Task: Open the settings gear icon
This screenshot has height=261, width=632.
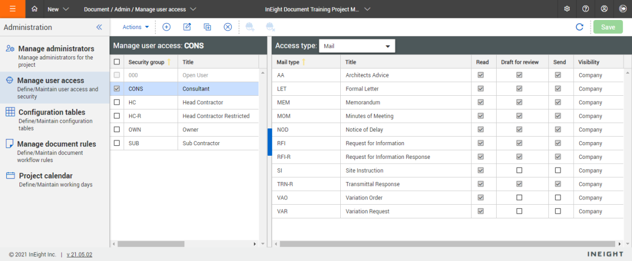Action: 567,9
